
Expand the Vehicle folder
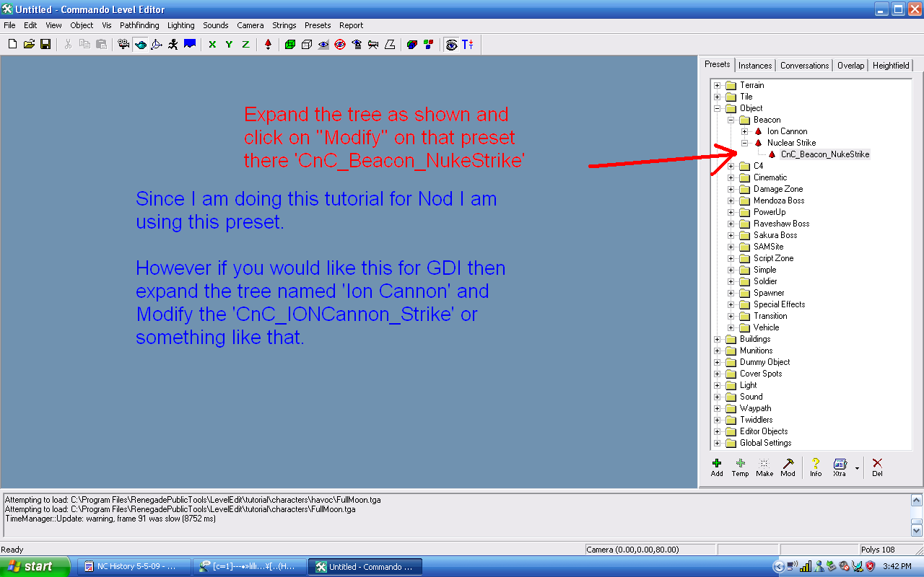[731, 327]
